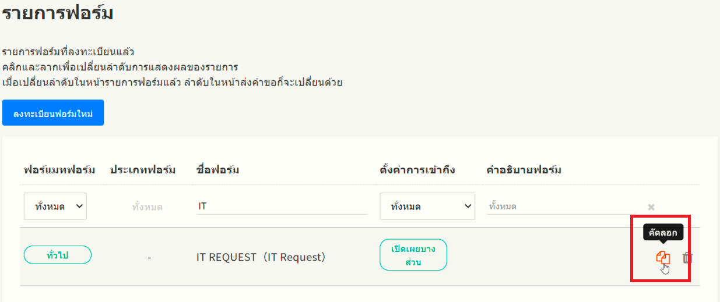
Task: Select the ประเภทฟอร์ม filter field
Action: coord(147,207)
